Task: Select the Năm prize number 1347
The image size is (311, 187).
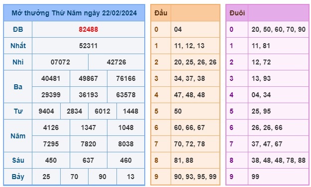Action: tap(88, 127)
